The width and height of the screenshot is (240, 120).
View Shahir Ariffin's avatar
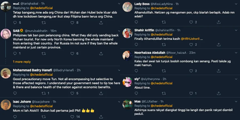tap(127, 33)
